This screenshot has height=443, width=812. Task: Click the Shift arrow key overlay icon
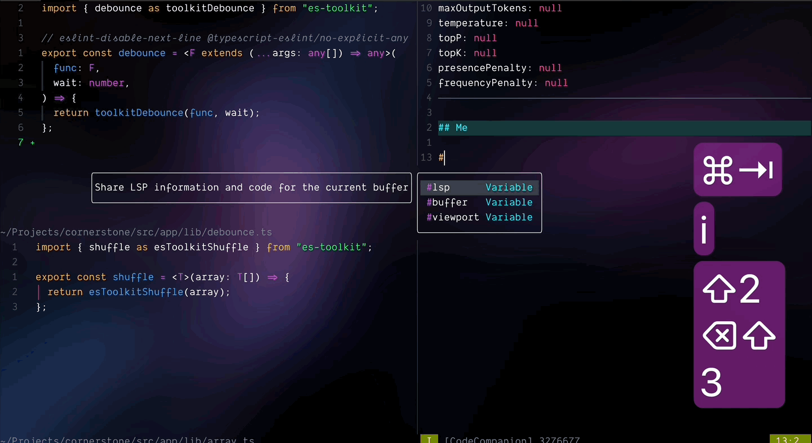759,335
